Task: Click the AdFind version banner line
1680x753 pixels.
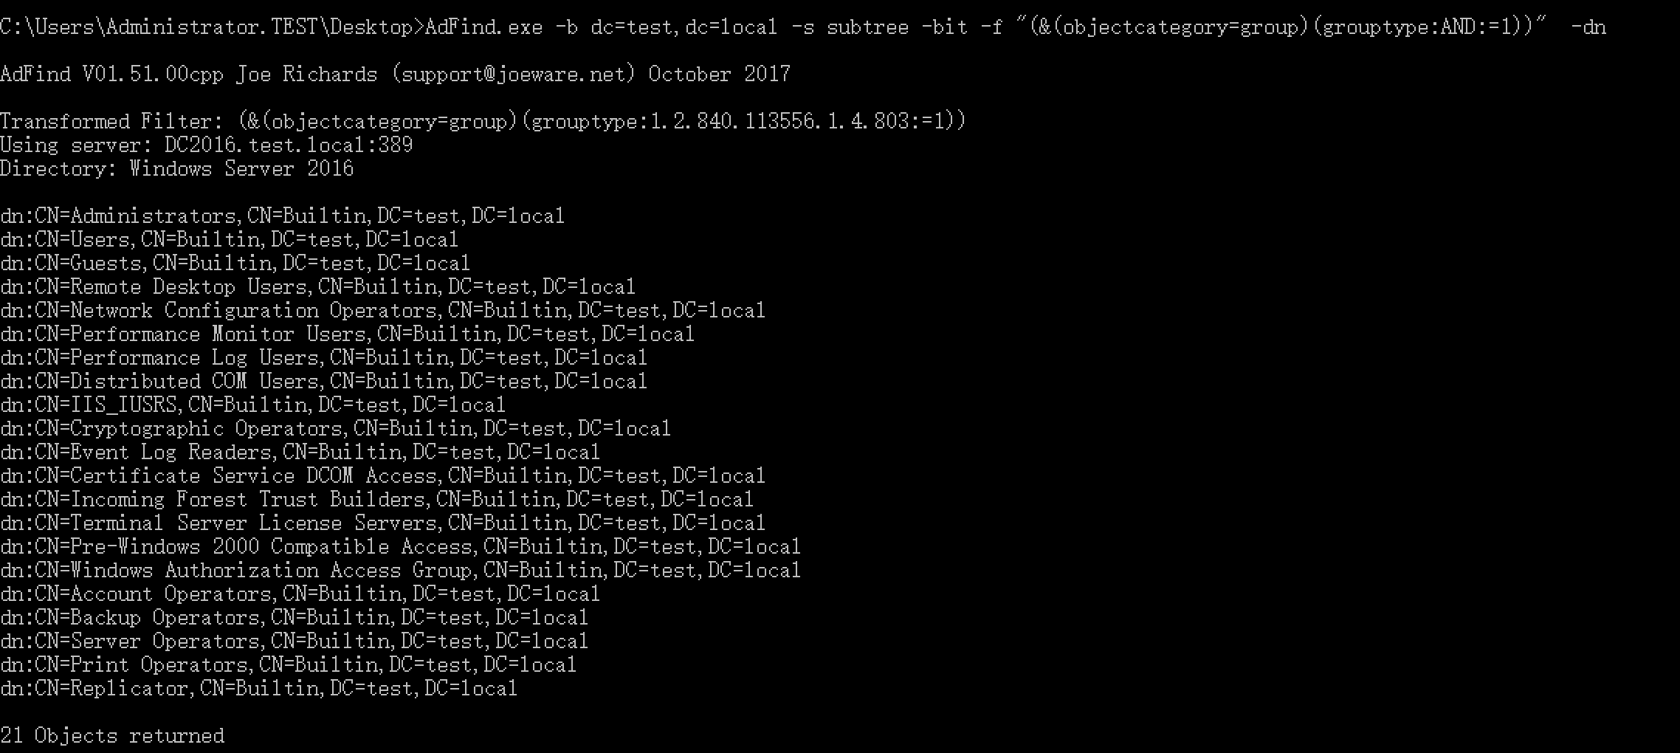Action: pyautogui.click(x=395, y=75)
